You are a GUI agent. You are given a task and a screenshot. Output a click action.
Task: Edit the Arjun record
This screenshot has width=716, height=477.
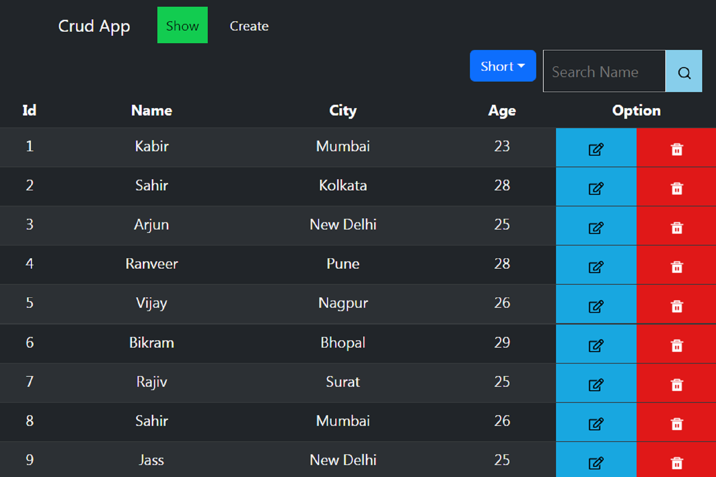(596, 227)
